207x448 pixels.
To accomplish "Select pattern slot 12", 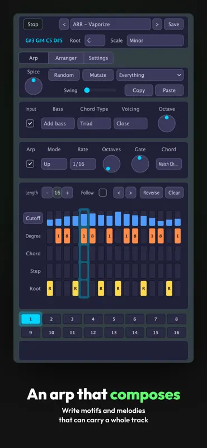I will [93, 333].
